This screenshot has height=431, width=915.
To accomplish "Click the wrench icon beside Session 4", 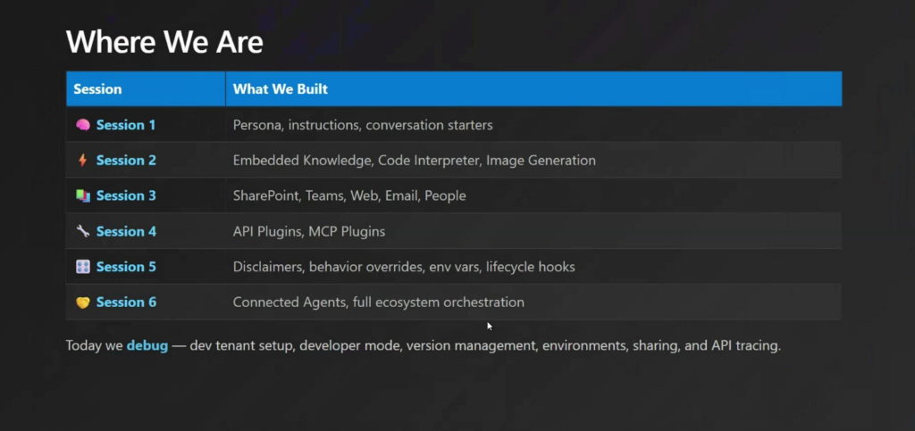I will pyautogui.click(x=83, y=231).
